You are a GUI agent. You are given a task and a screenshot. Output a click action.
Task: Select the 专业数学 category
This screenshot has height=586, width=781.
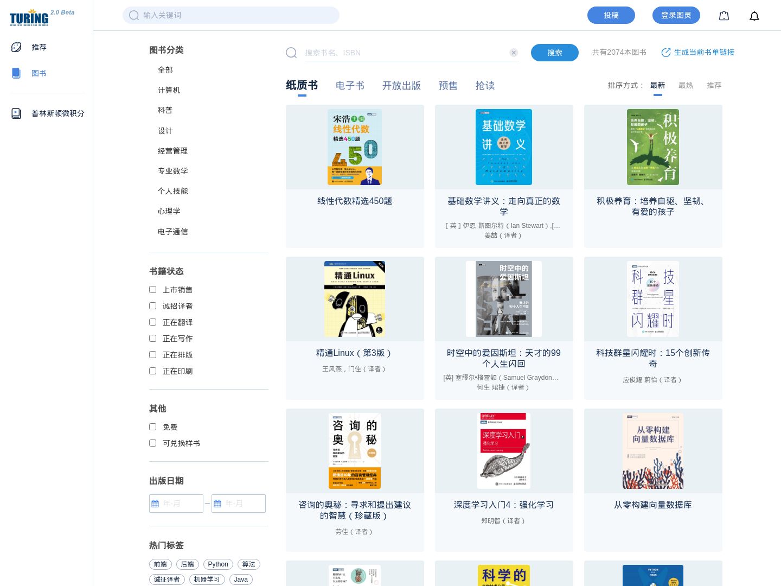[173, 171]
